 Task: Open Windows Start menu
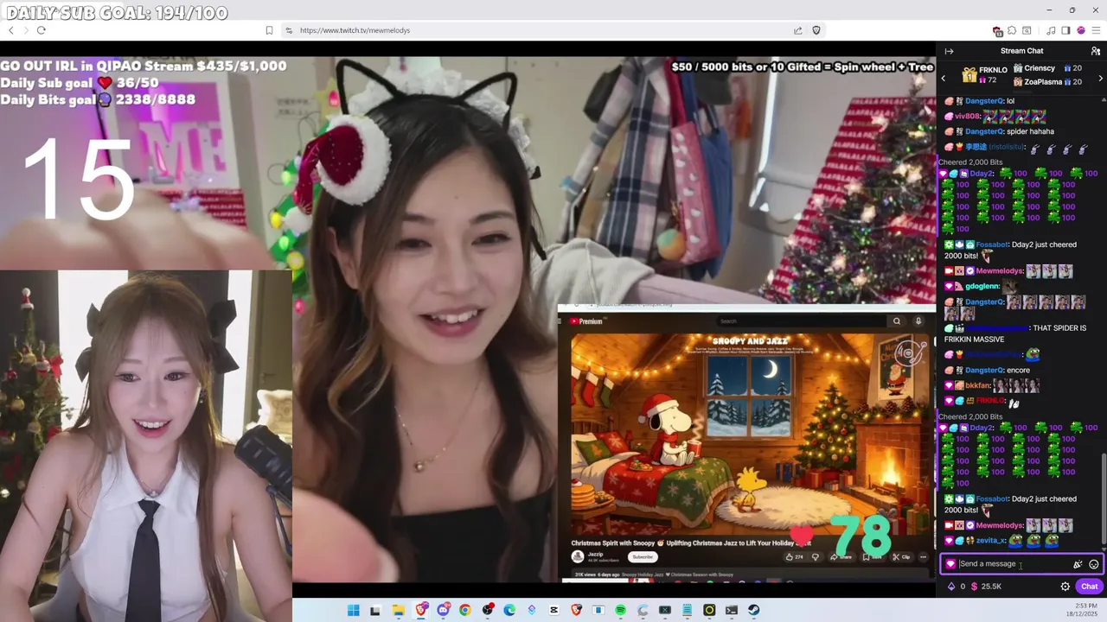pyautogui.click(x=353, y=610)
